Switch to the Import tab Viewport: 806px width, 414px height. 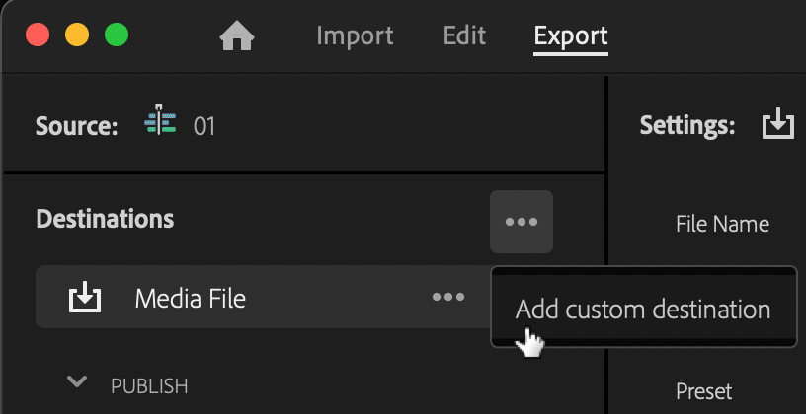(355, 35)
